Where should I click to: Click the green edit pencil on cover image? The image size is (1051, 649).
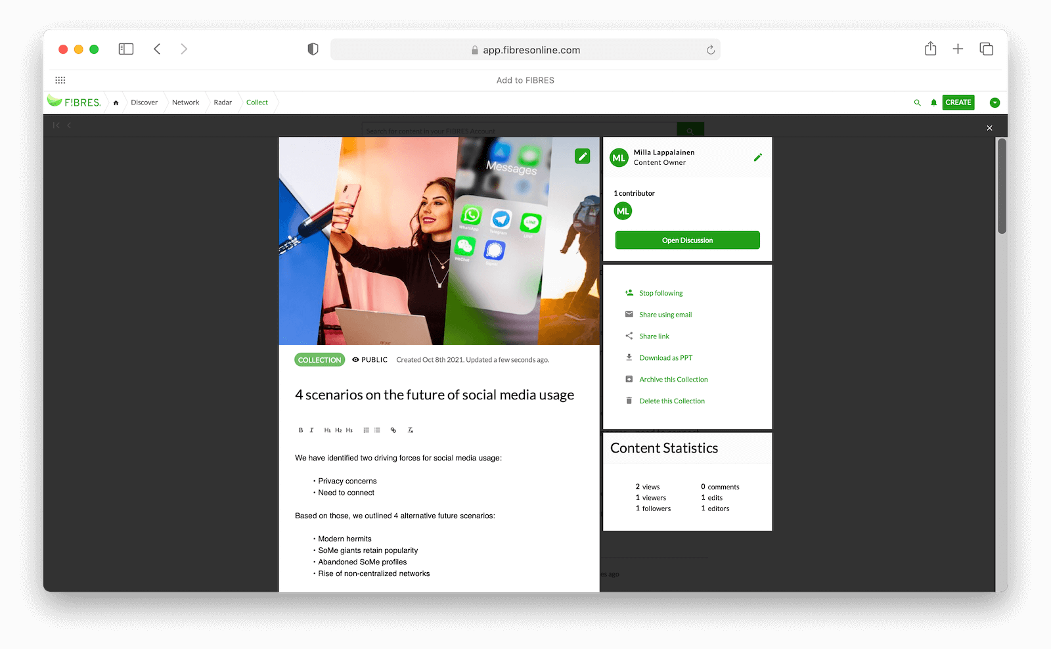click(x=582, y=156)
